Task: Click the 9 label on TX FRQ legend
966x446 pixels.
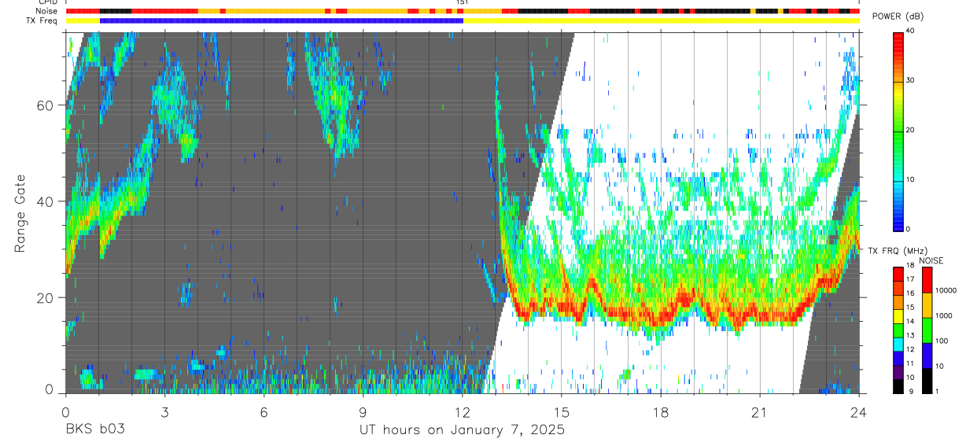Action: (x=912, y=392)
